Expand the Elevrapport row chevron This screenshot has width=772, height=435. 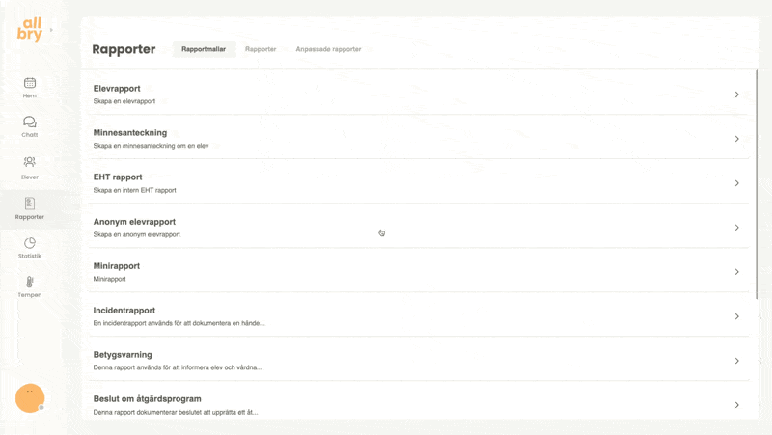[x=736, y=95]
